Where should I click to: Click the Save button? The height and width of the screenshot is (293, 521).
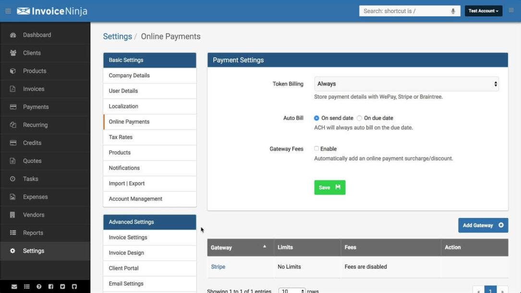pos(329,188)
